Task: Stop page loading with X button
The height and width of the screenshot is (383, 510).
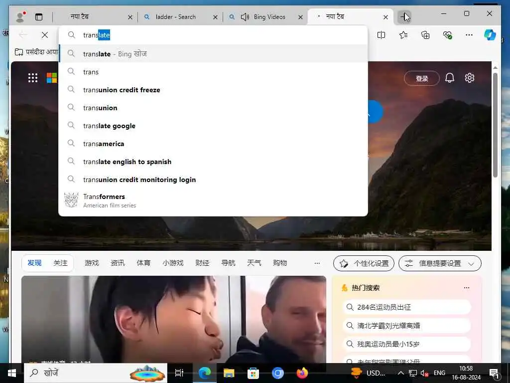Action: 45,35
